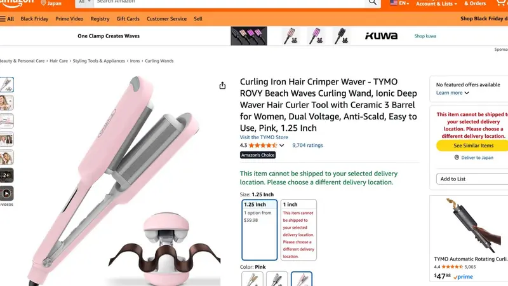Open the All hamburger menu

pyautogui.click(x=7, y=19)
